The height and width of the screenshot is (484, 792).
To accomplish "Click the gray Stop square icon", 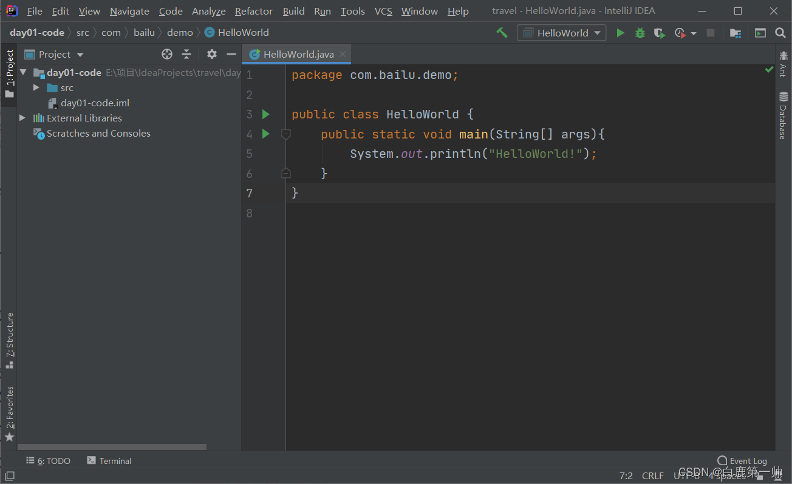I will point(711,33).
